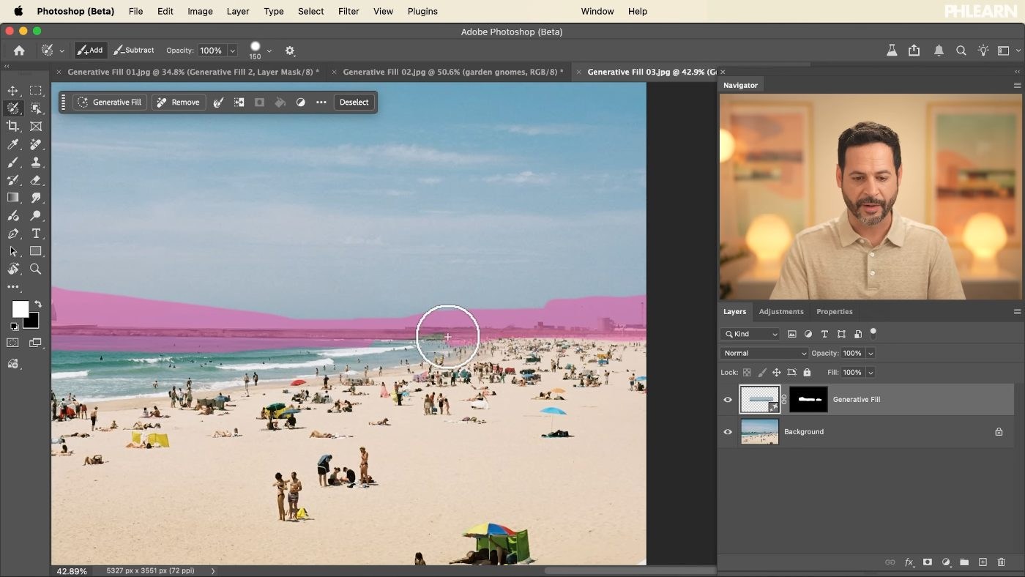Select the Crop tool
Screen dimensions: 1025x577
13,126
